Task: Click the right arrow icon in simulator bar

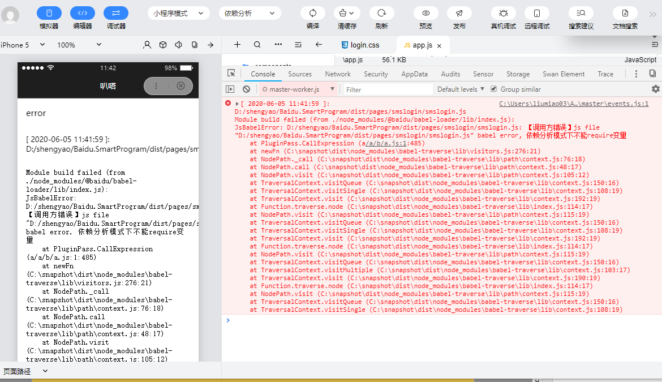Action: point(210,45)
